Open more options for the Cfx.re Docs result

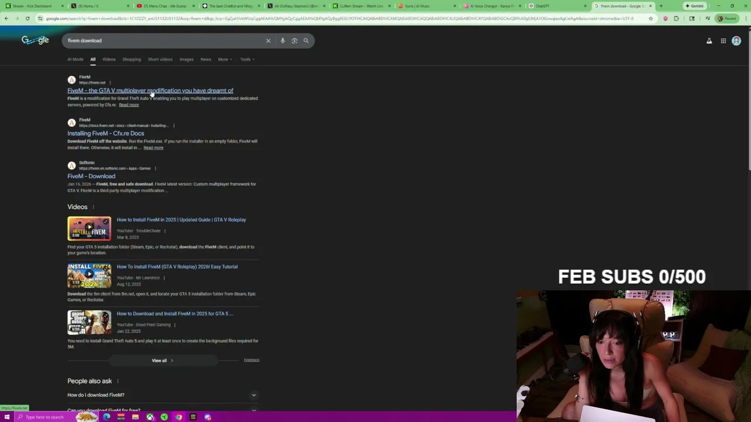click(x=174, y=125)
